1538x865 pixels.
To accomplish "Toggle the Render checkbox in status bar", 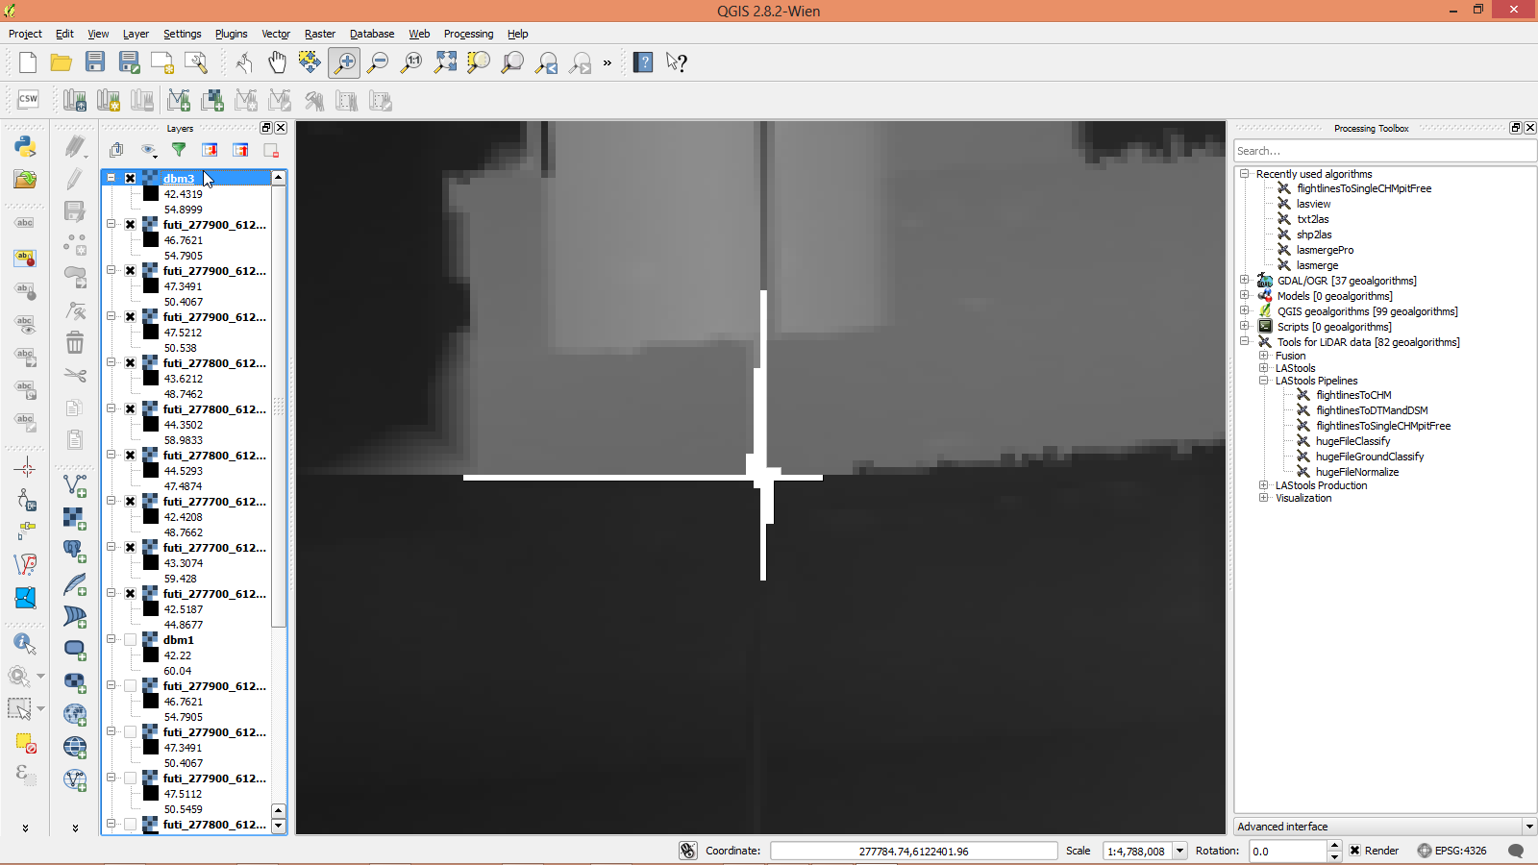I will tap(1354, 851).
